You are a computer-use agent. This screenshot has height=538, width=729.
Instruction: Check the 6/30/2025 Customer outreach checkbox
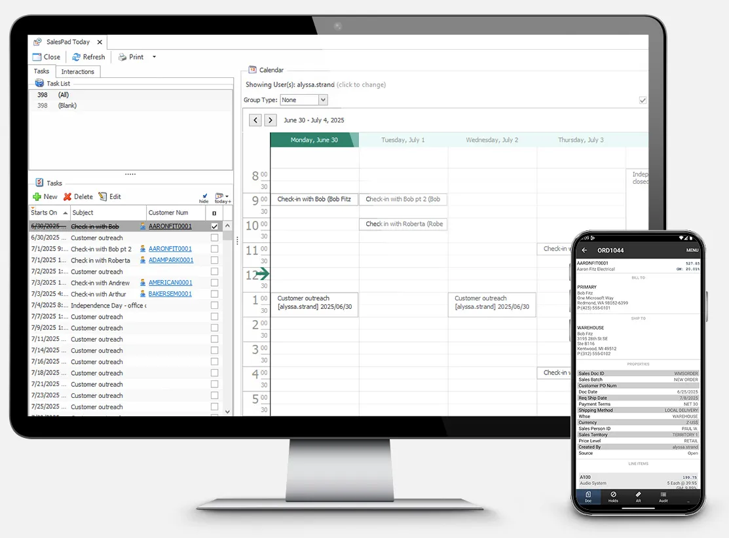click(214, 238)
